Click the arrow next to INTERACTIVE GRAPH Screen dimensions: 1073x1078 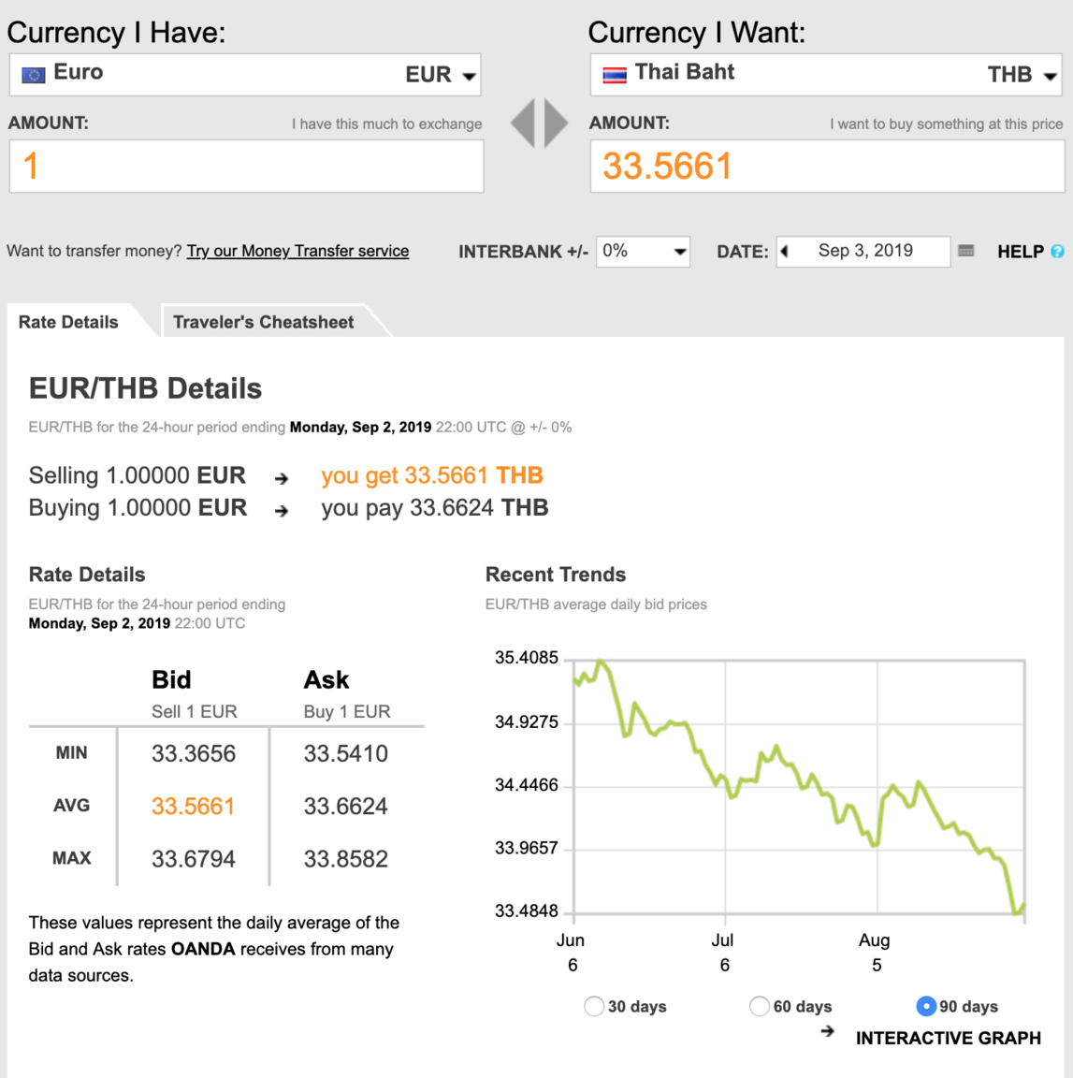tap(829, 1030)
